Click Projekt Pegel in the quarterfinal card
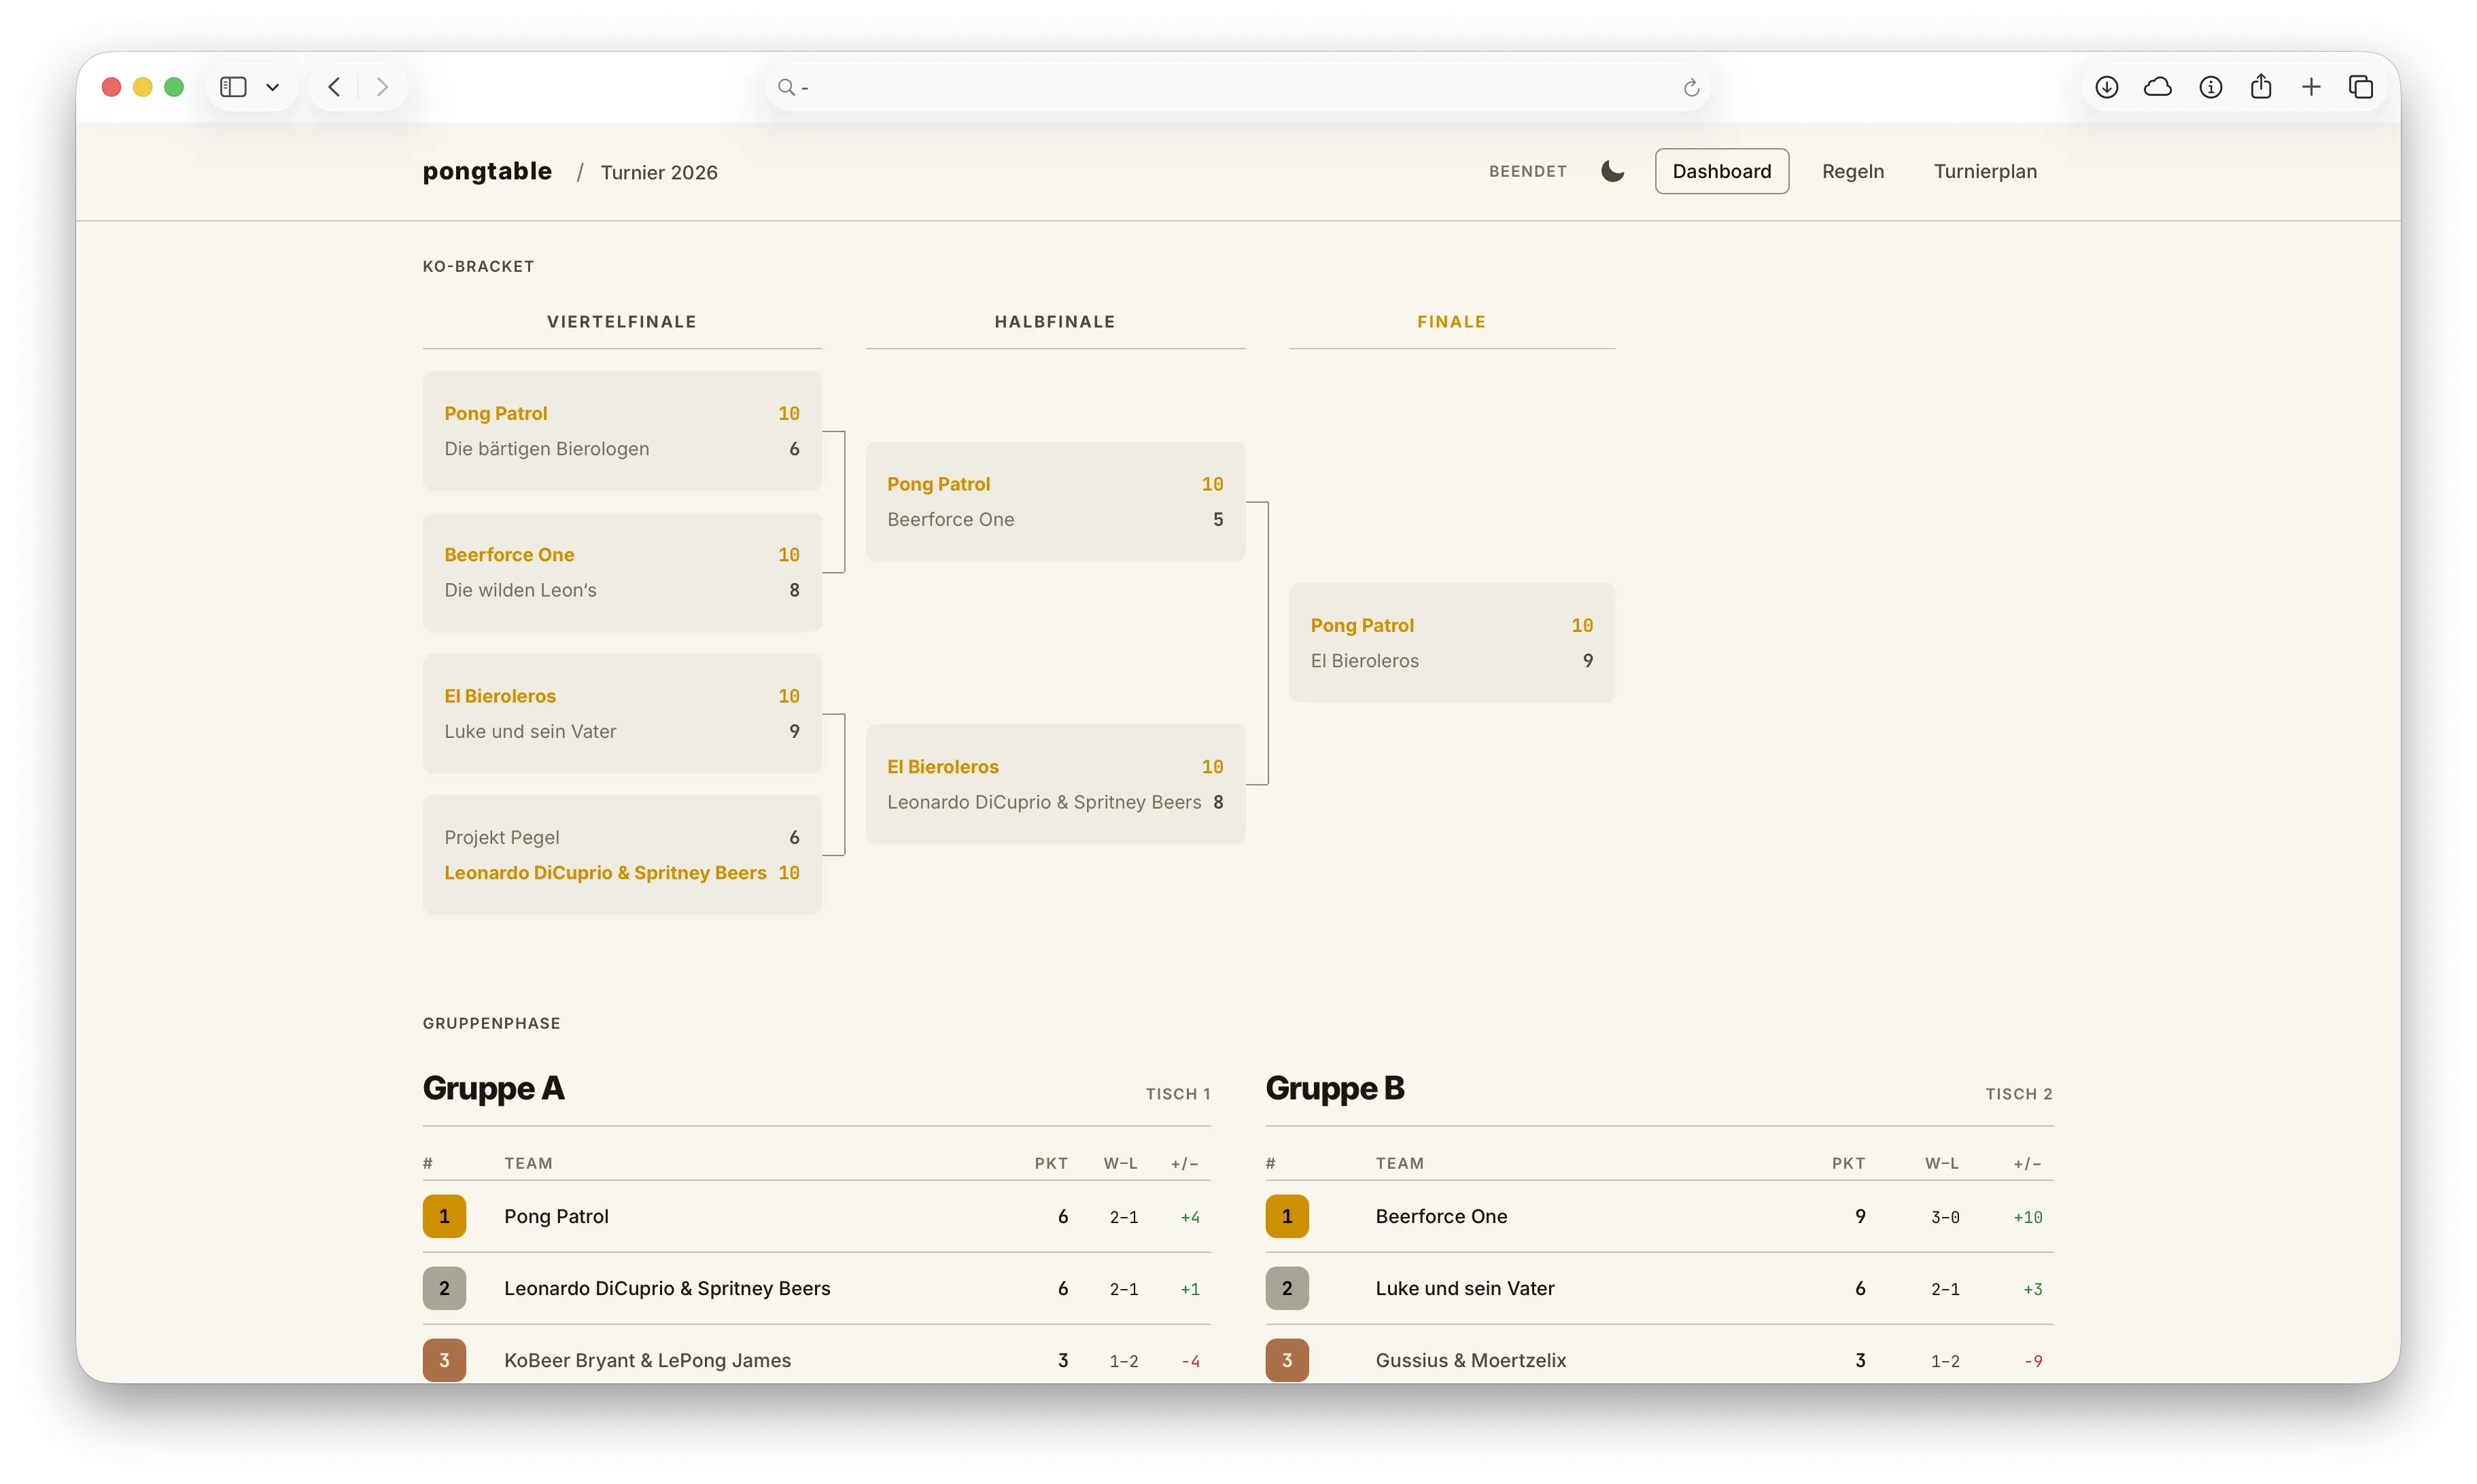Image resolution: width=2477 pixels, height=1484 pixels. click(x=501, y=838)
